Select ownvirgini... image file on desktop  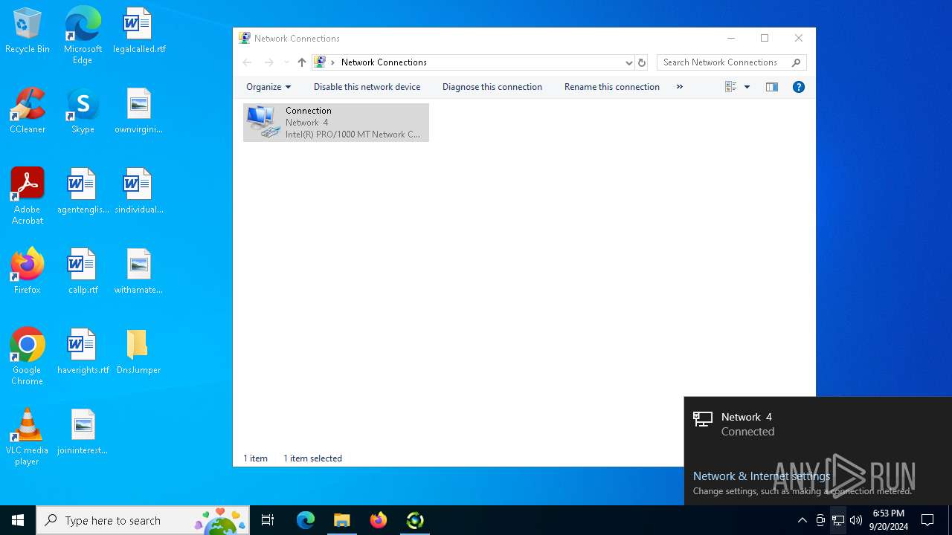pos(138,111)
